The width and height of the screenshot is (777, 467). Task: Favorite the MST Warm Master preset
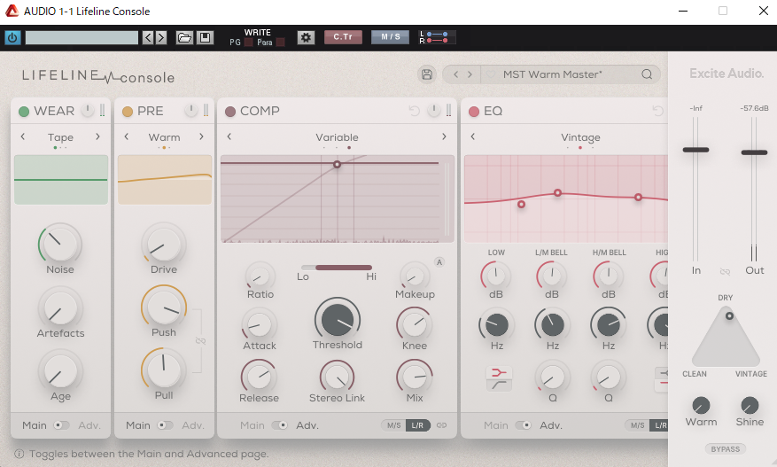coord(491,74)
